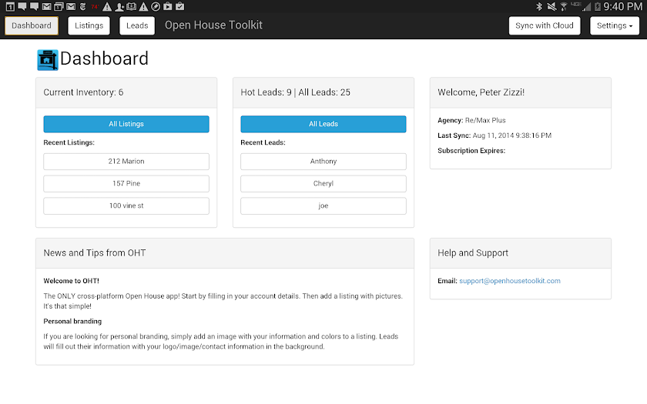Click the Recent Leads: label
The width and height of the screenshot is (647, 404).
pyautogui.click(x=263, y=142)
